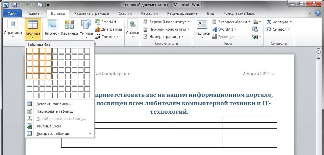Open the Customize Quick Access Toolbar arrow
The height and width of the screenshot is (155, 324).
coord(48,5)
